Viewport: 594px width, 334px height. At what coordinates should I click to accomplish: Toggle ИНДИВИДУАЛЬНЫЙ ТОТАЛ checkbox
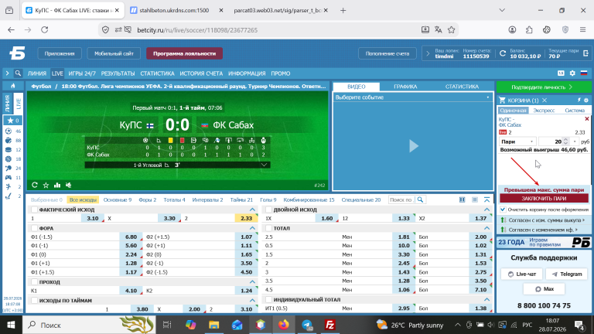coord(268,299)
